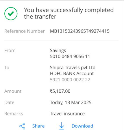Tap the Download text link
The width and height of the screenshot is (124, 132).
point(82,126)
